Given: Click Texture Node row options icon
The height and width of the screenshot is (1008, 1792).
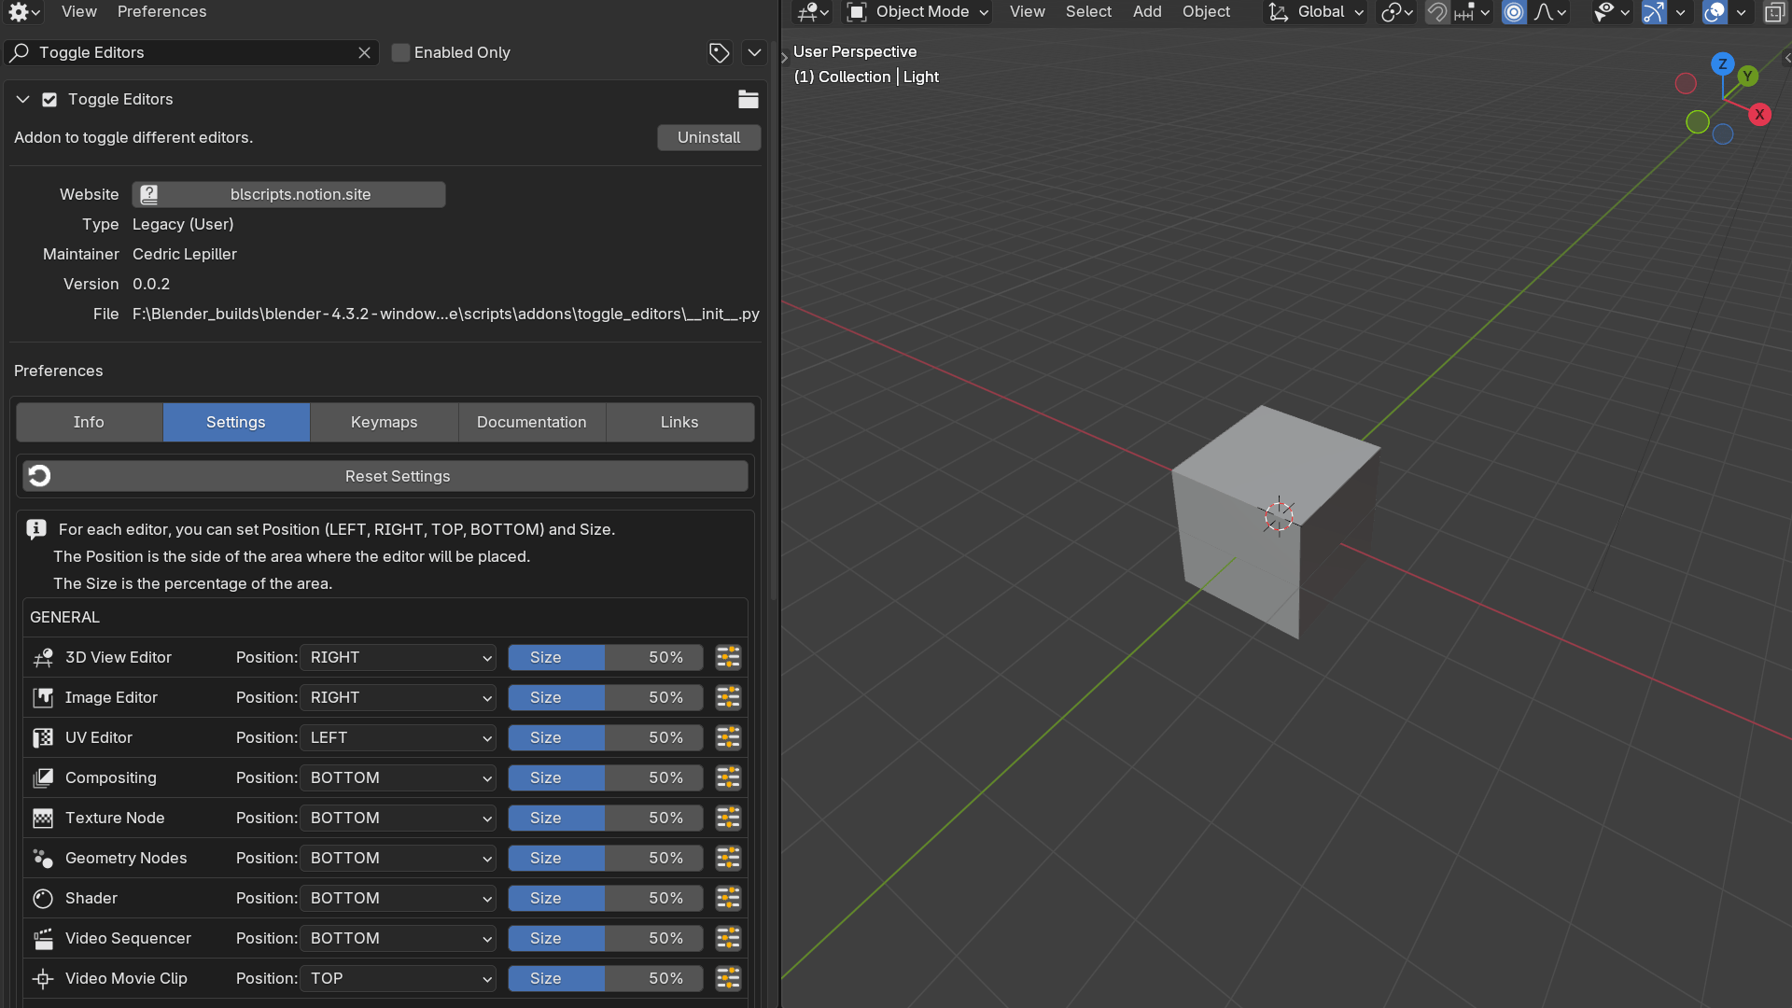Looking at the screenshot, I should 728,818.
